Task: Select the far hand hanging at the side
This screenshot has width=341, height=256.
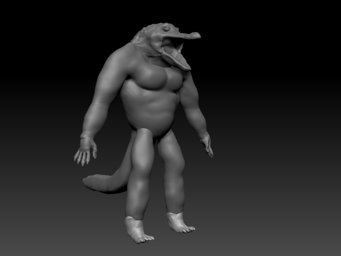Action: (x=206, y=145)
